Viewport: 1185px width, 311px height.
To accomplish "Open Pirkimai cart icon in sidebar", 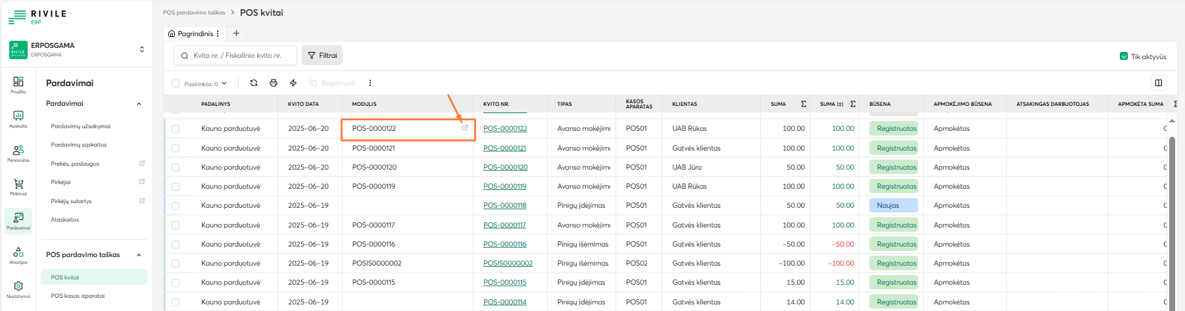I will pos(18,185).
